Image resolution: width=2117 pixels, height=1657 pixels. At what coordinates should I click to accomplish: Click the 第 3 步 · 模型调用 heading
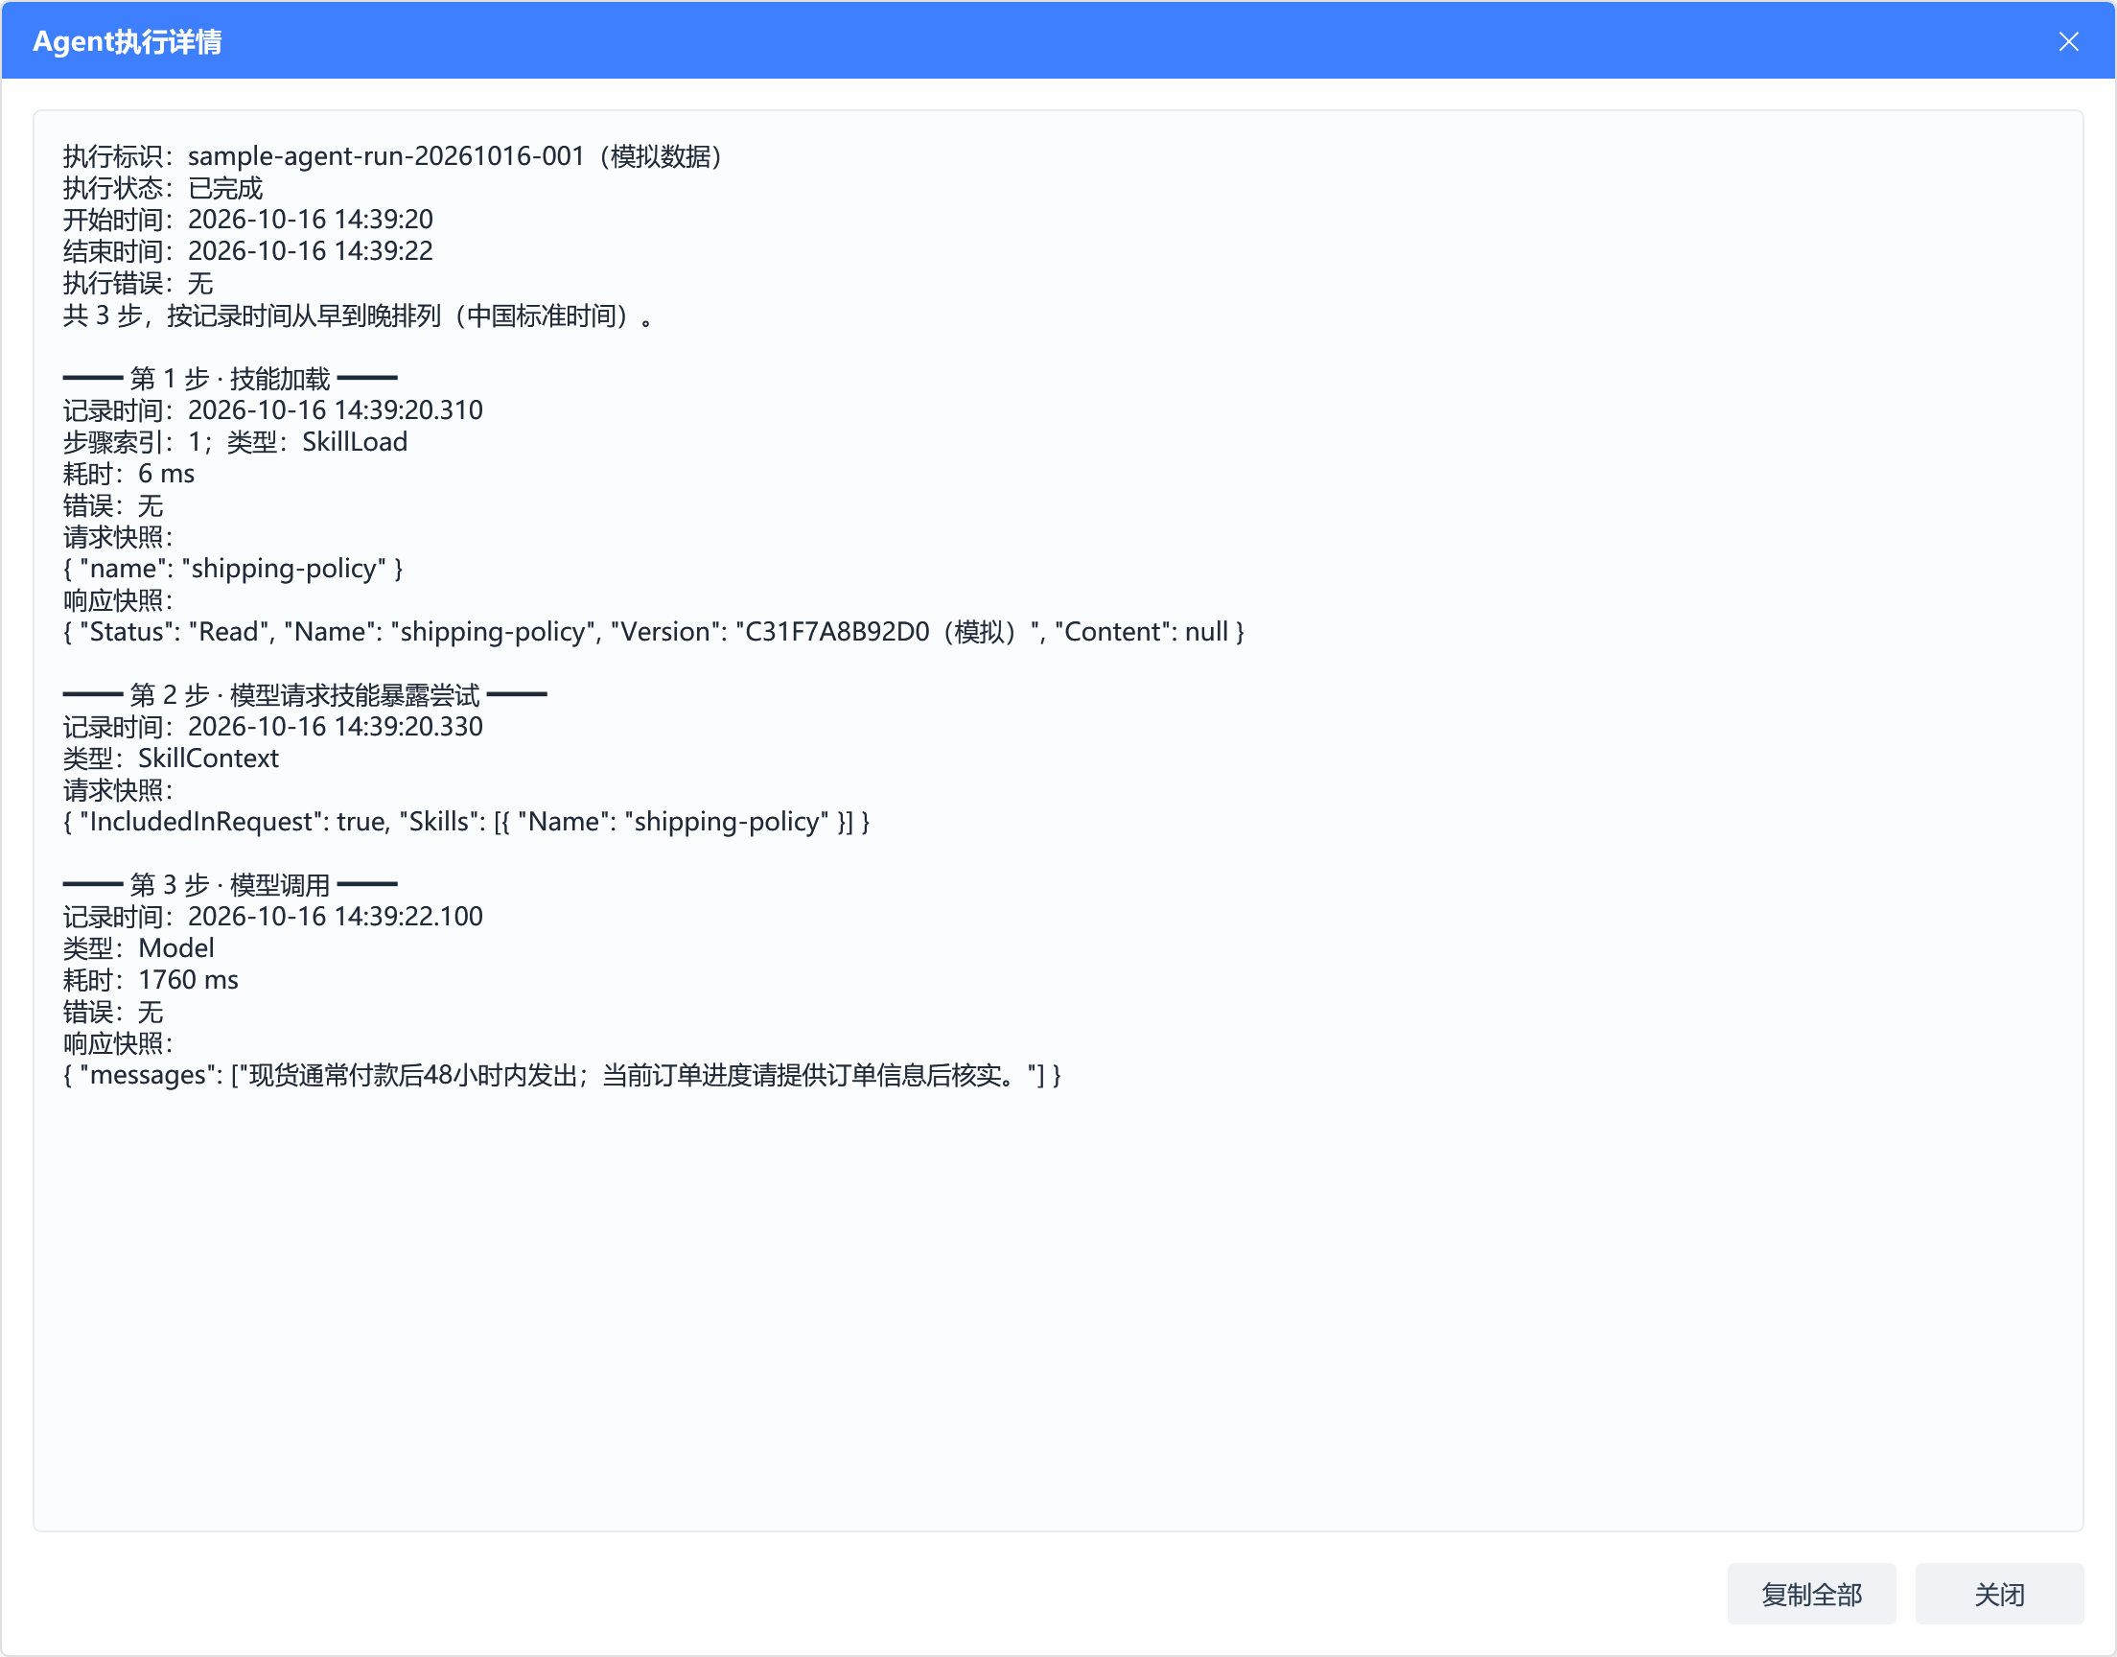click(x=230, y=885)
